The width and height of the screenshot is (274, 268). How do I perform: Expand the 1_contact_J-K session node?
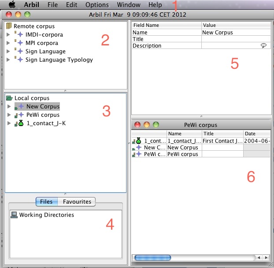coord(8,123)
